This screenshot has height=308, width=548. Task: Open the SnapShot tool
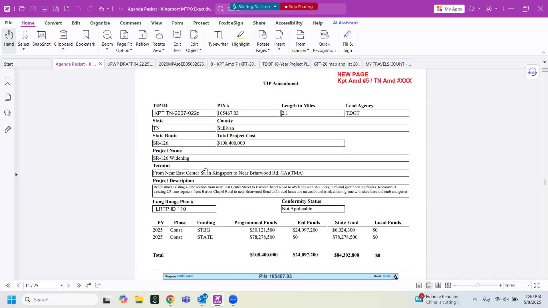point(41,38)
